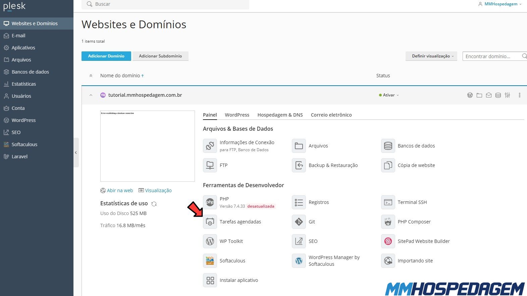Click folder icon in domain row

479,95
